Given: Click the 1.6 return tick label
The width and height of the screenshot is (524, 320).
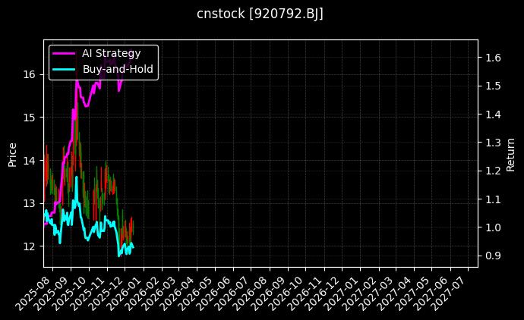Looking at the screenshot, I should pyautogui.click(x=493, y=58).
